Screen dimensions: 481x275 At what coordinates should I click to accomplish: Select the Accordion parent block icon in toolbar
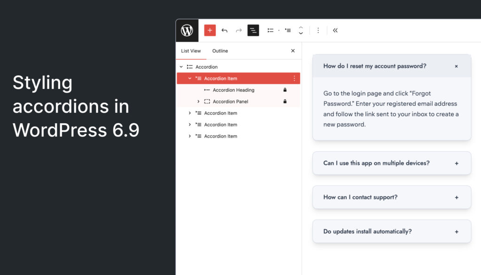pos(270,31)
